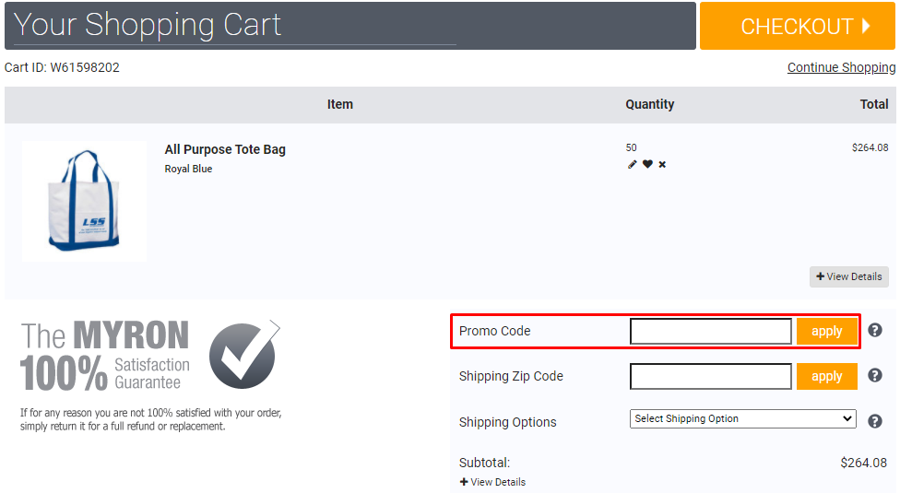
Task: Click the Quantity column header
Action: tap(650, 104)
